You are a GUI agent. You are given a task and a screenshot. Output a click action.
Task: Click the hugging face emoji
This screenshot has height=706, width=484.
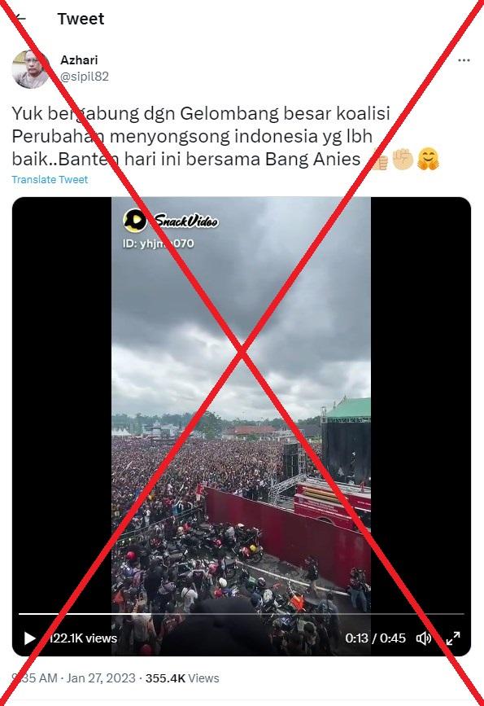428,159
